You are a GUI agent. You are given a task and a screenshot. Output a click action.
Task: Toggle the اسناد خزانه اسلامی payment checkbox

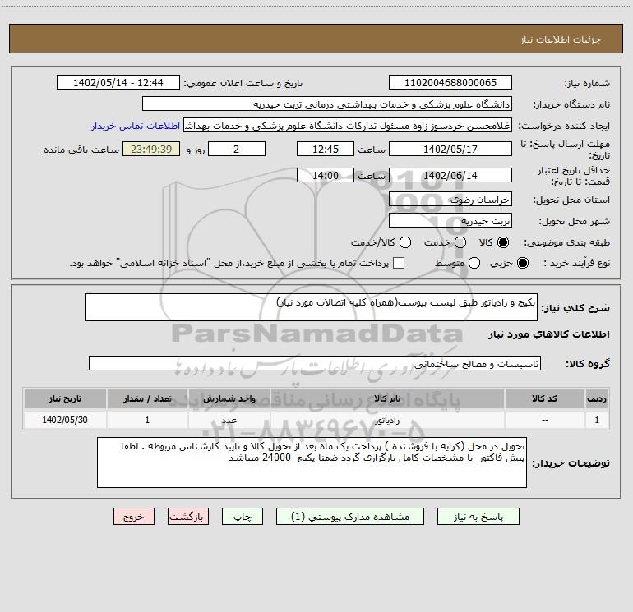(x=399, y=263)
